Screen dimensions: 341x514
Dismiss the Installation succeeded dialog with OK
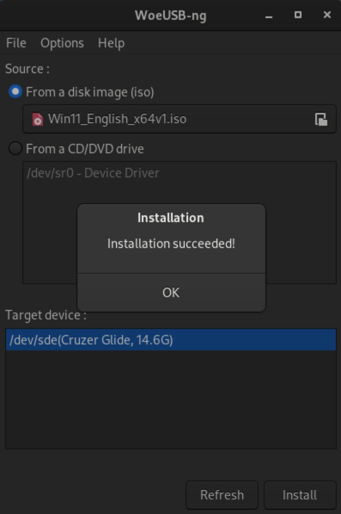click(x=170, y=292)
